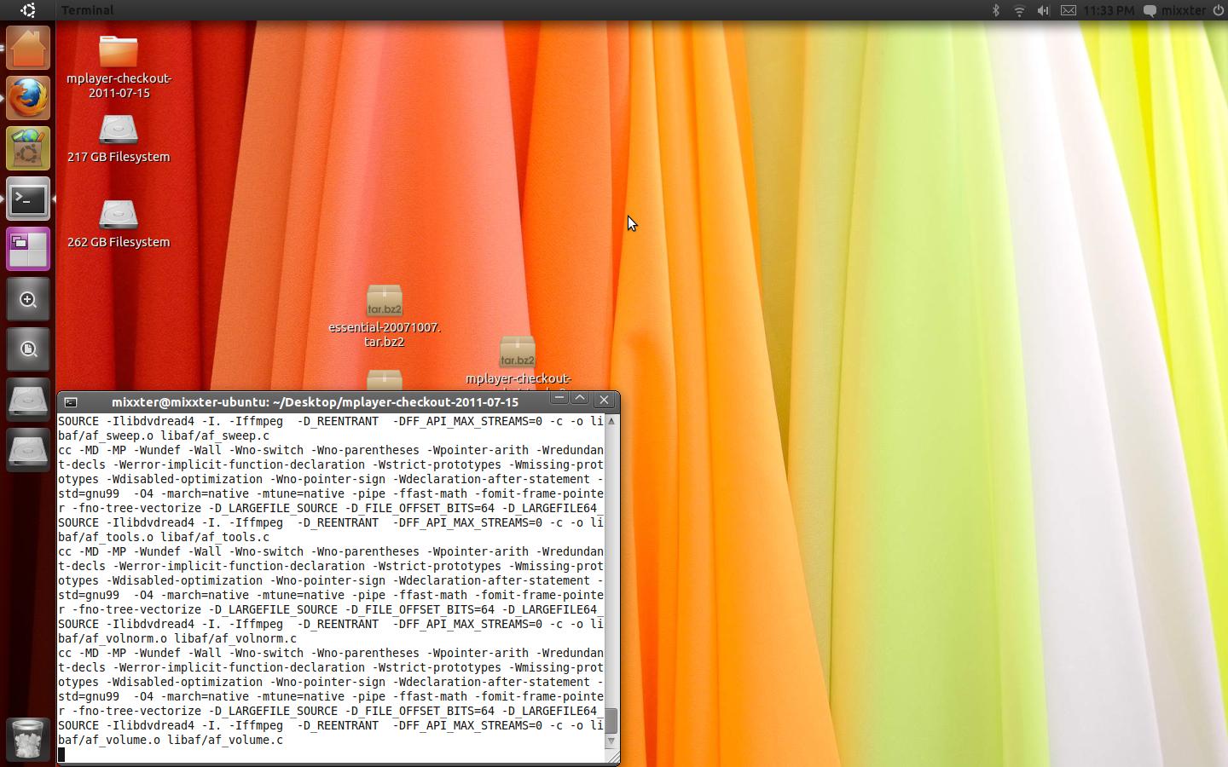Maximize the terminal window

(580, 399)
